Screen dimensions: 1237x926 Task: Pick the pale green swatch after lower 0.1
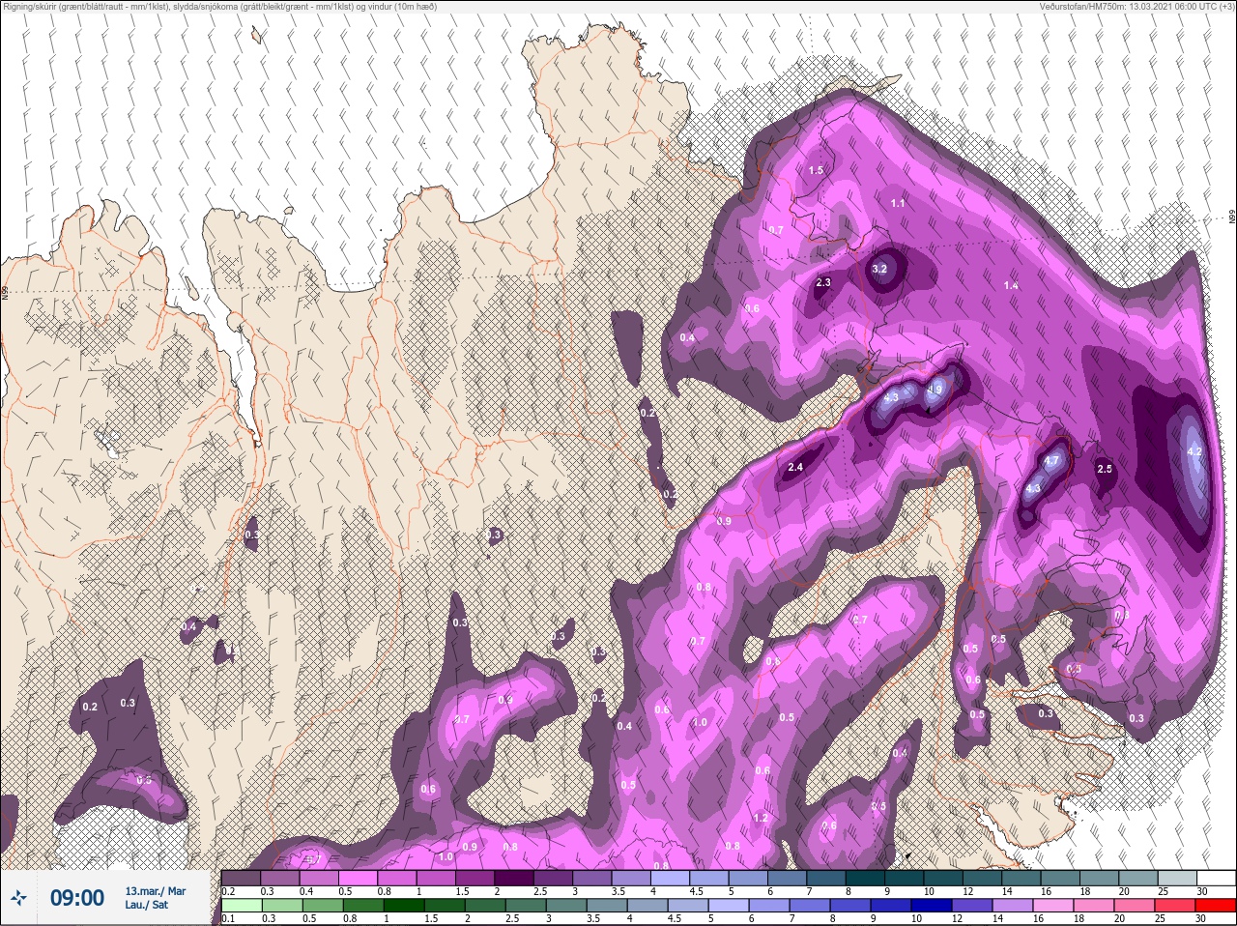point(242,906)
